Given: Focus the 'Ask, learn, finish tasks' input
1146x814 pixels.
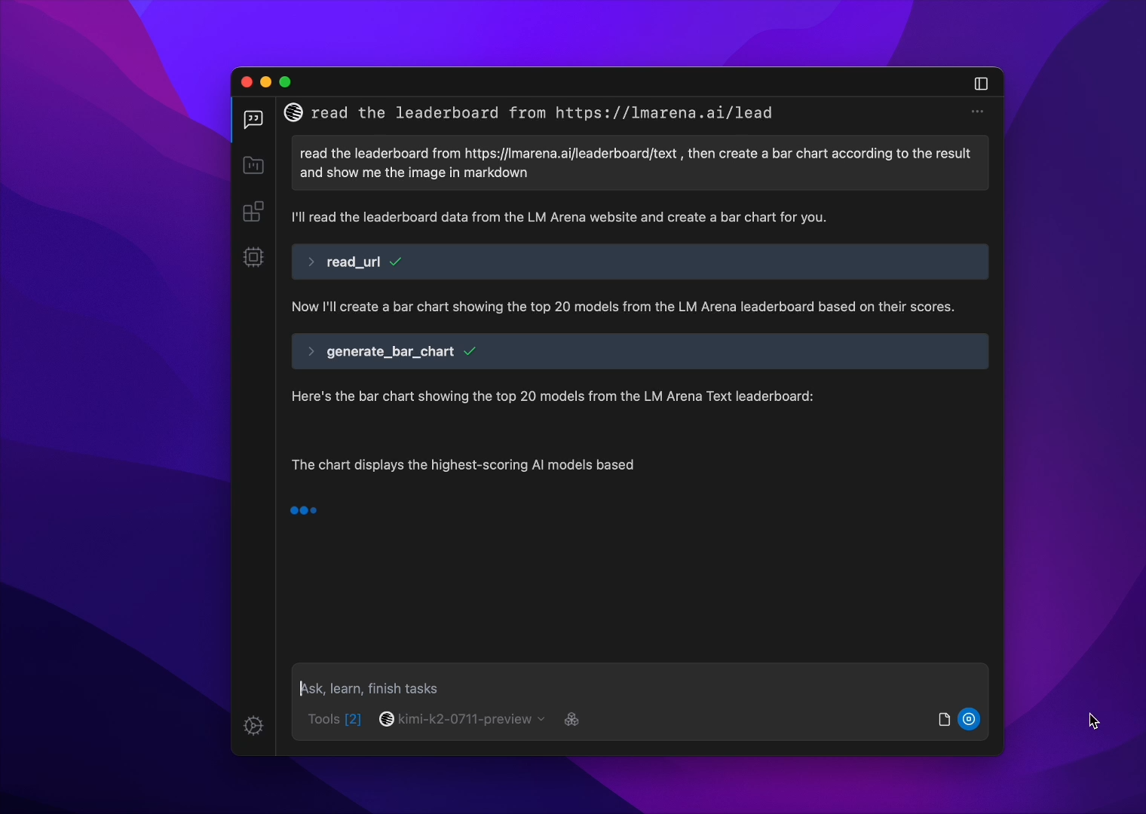Looking at the screenshot, I should coord(640,688).
